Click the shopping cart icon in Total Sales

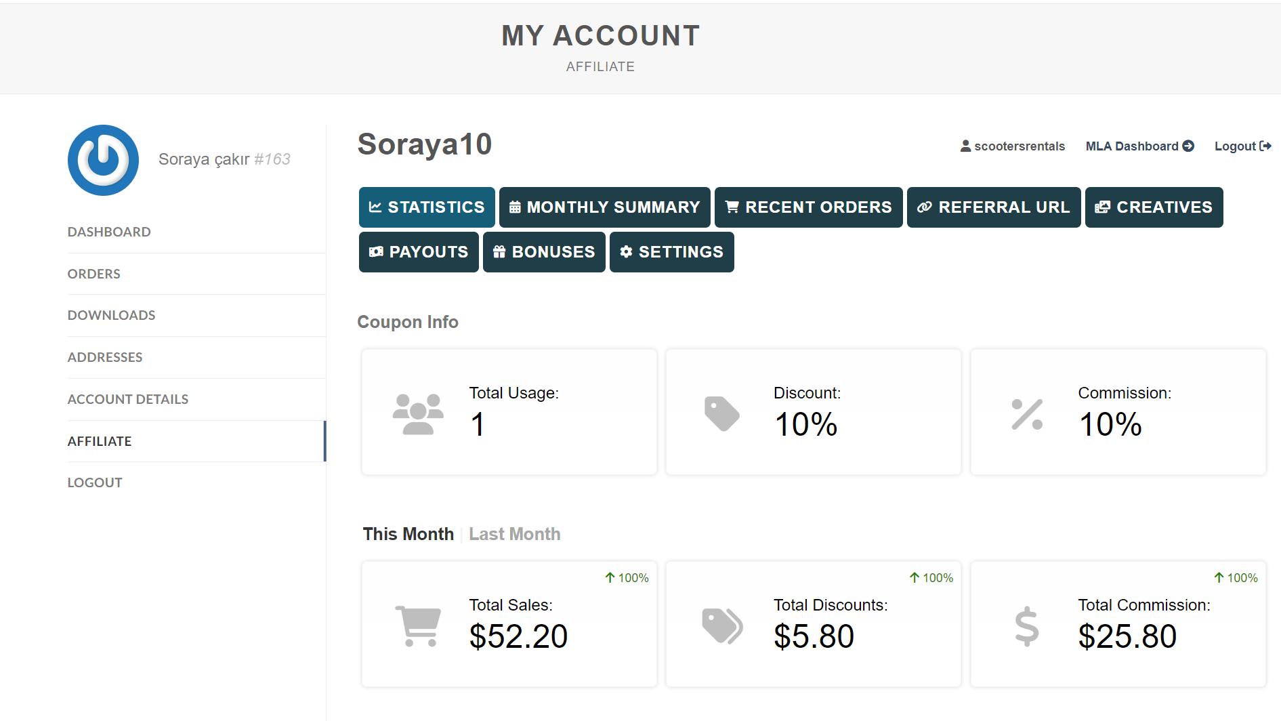[x=418, y=625]
